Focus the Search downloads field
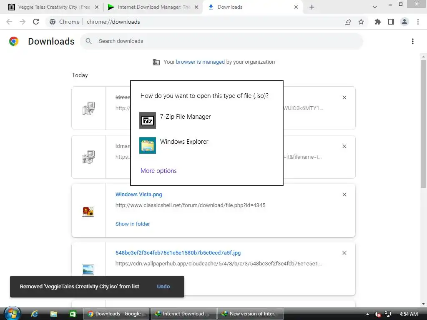This screenshot has height=320, width=427. [x=222, y=41]
